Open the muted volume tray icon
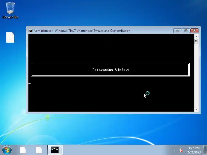 181,150
